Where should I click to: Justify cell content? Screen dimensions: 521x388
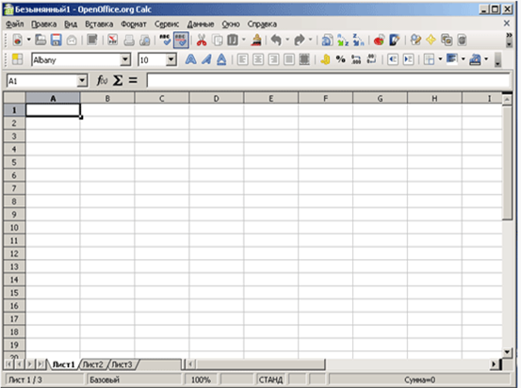[288, 59]
